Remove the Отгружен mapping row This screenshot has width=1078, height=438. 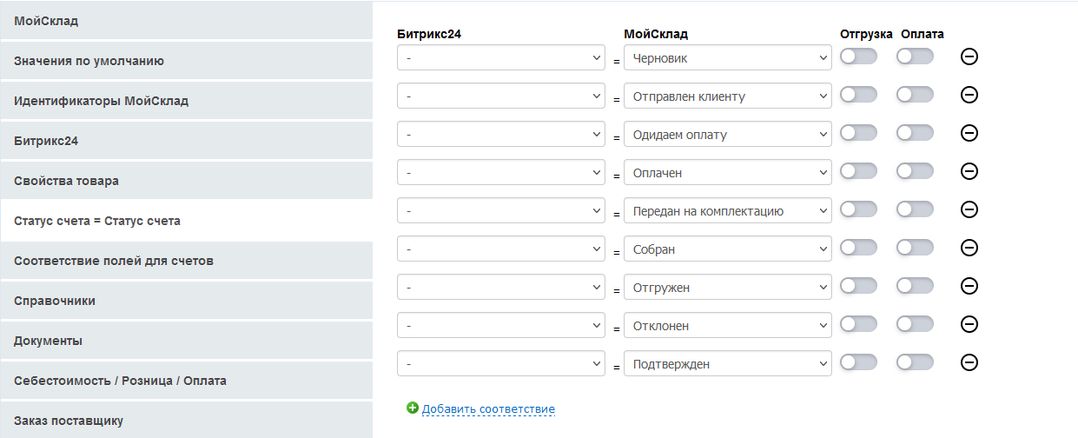[969, 286]
